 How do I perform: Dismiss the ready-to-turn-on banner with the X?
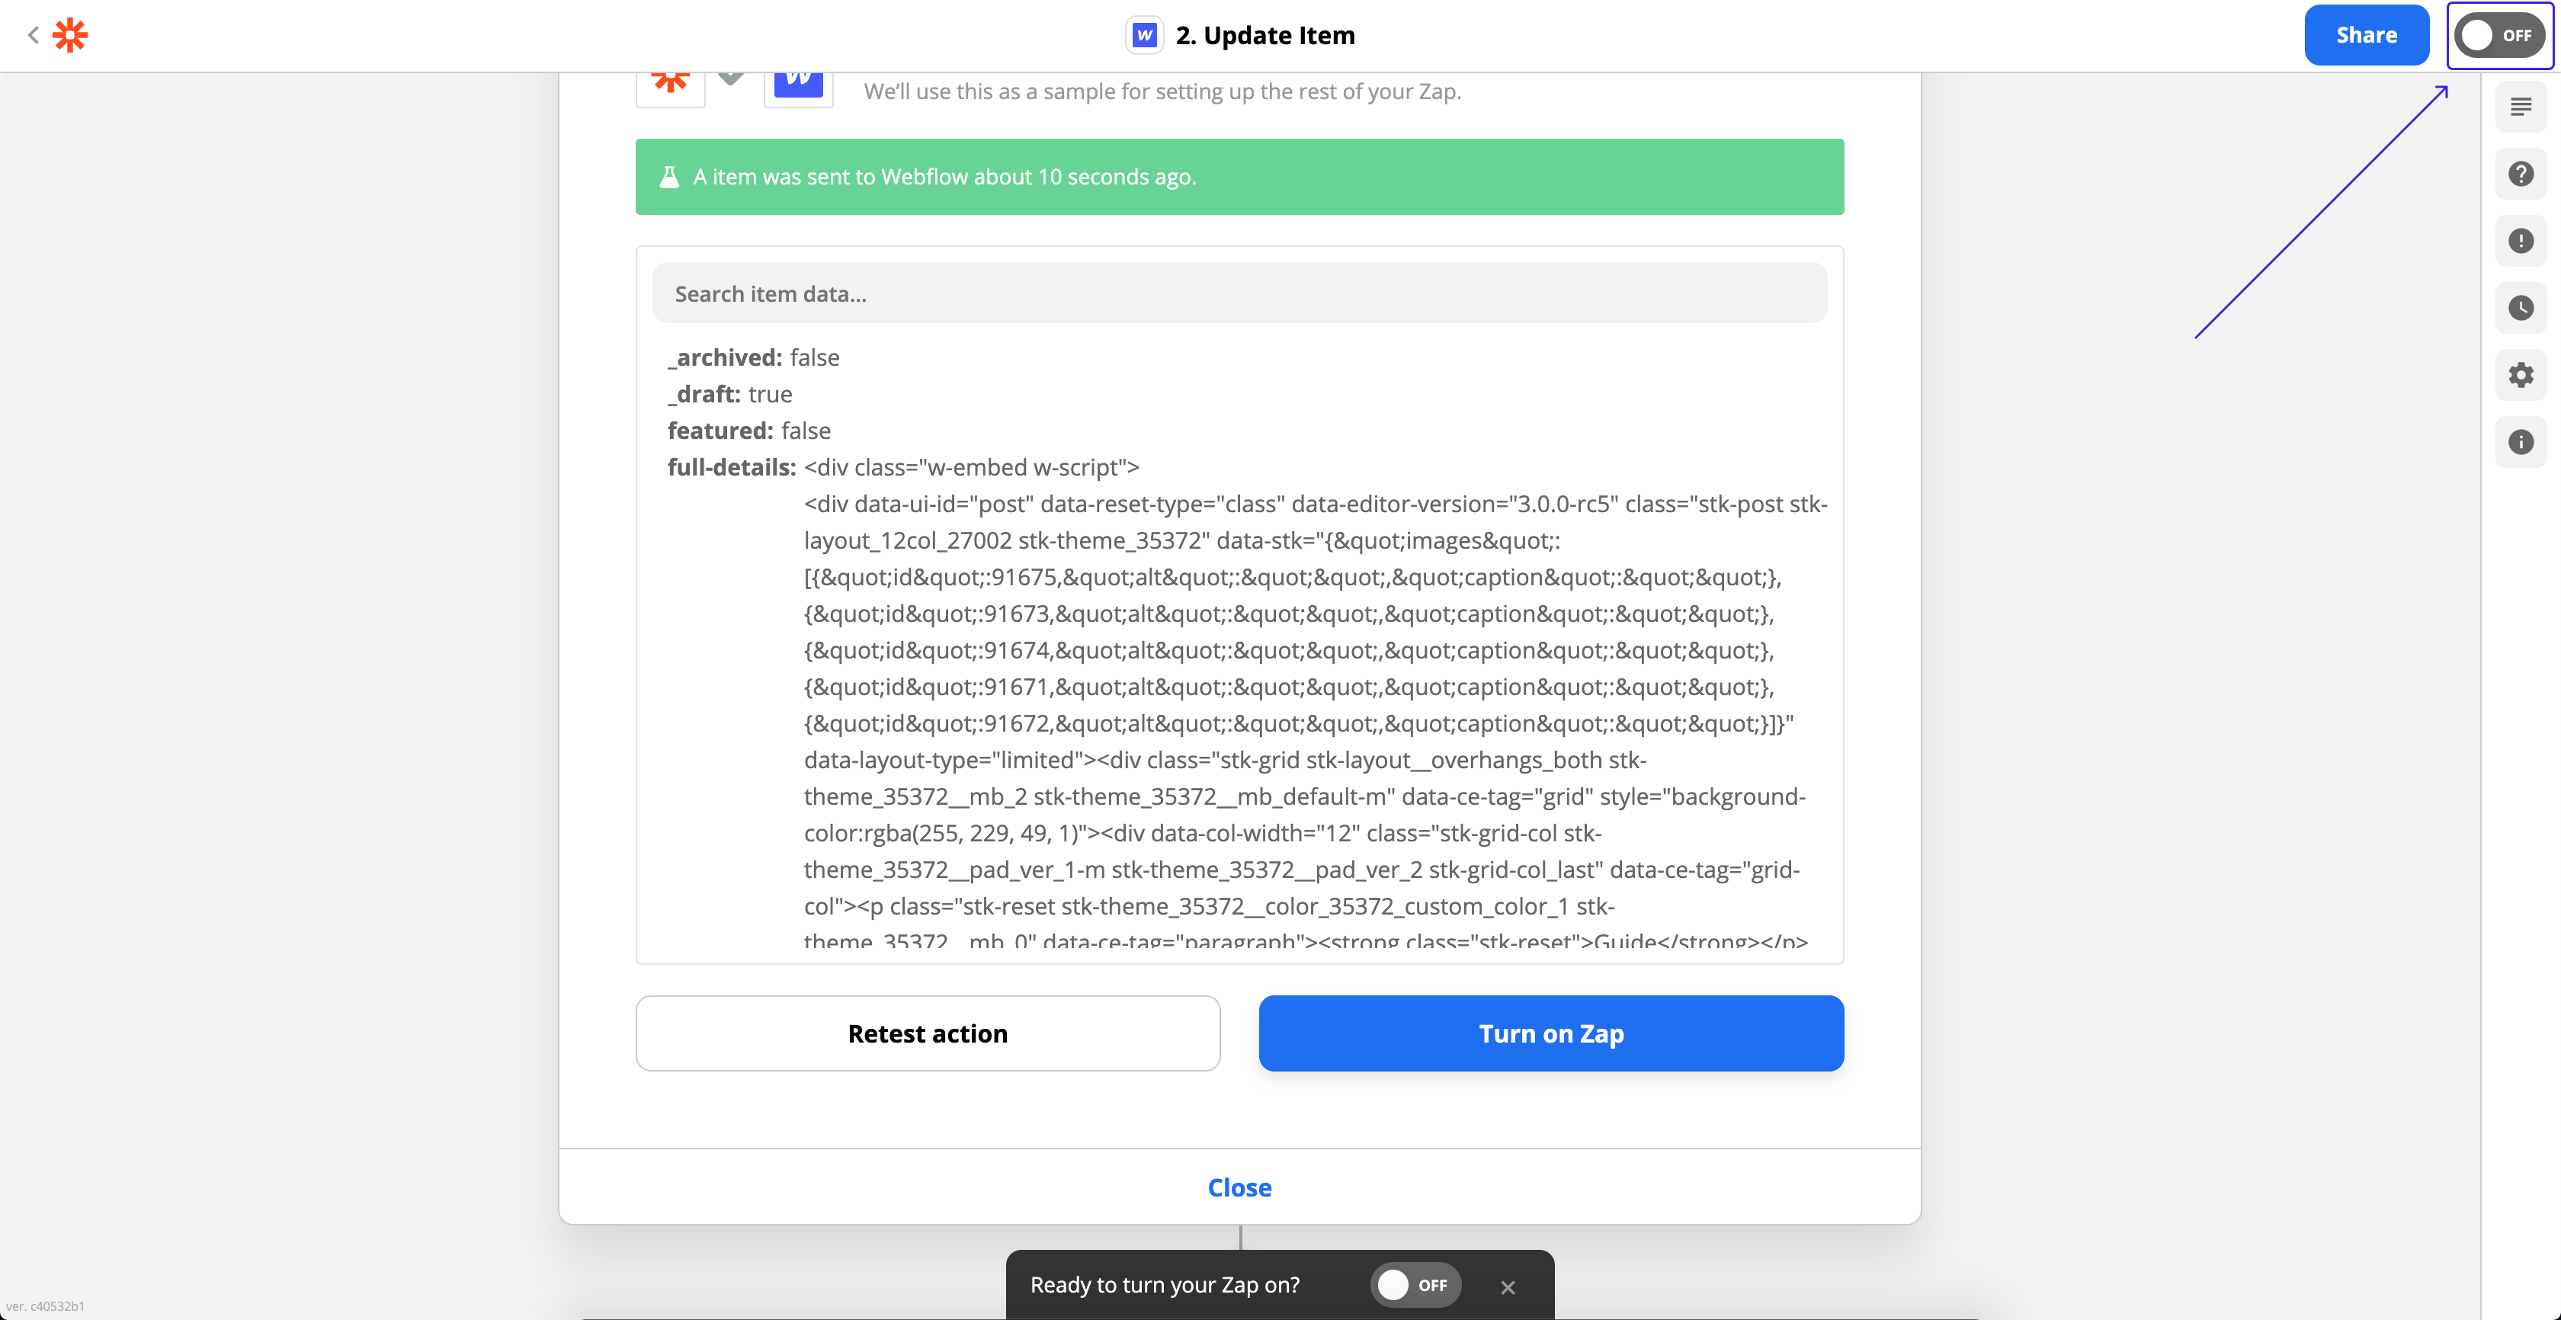tap(1507, 1287)
